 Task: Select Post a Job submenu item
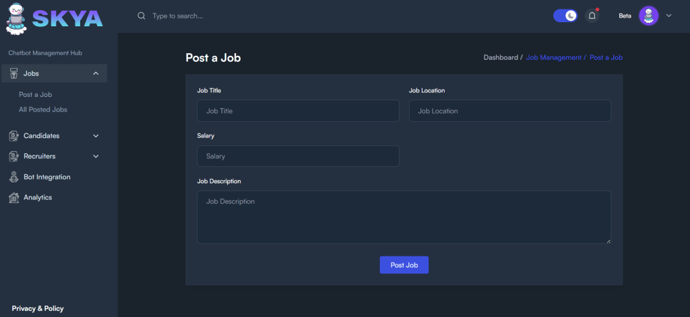36,95
